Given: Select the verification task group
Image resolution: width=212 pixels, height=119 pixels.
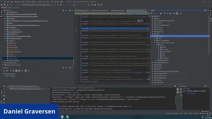Looking at the screenshot, I should pyautogui.click(x=165, y=58).
